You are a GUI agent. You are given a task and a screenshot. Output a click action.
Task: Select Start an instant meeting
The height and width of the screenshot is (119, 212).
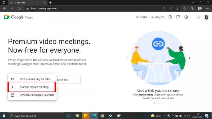[x=32, y=87]
